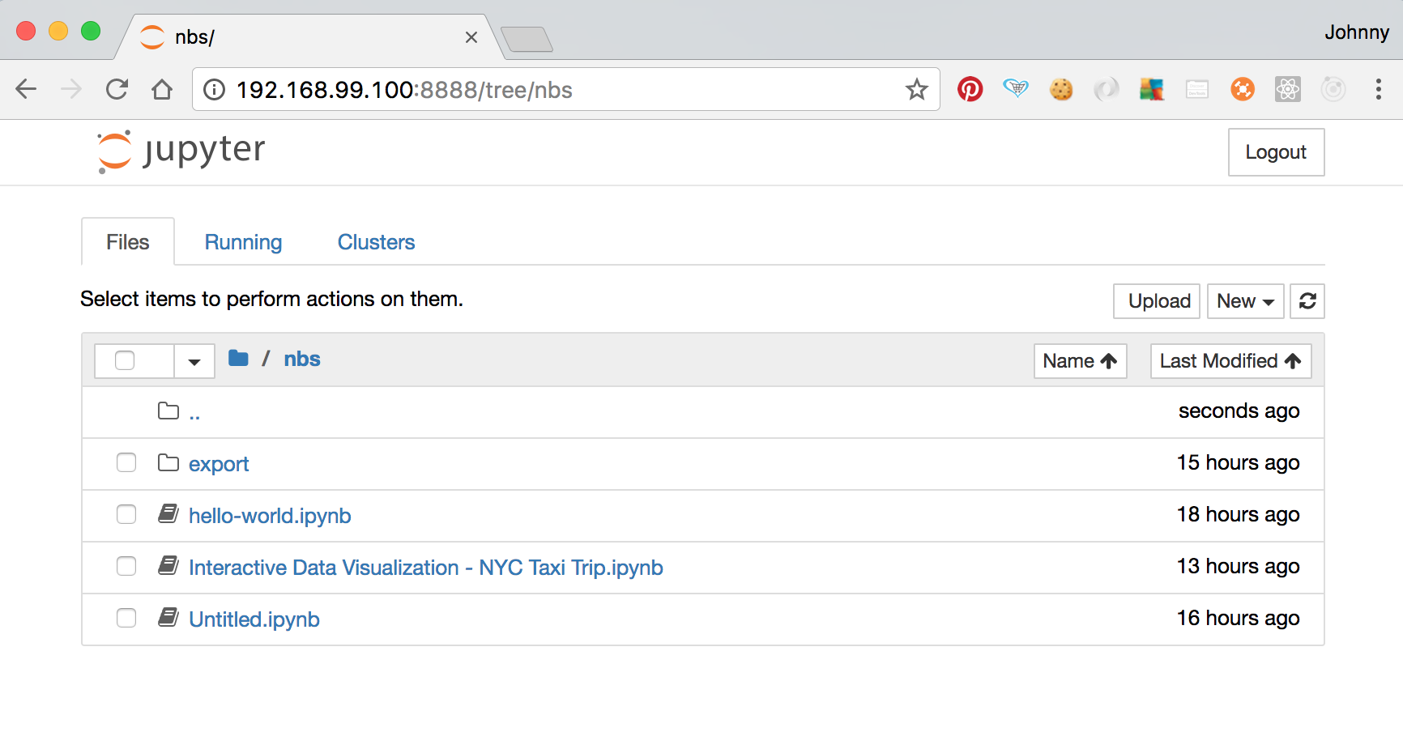Click the gray circular swirl extension icon

(x=1333, y=89)
